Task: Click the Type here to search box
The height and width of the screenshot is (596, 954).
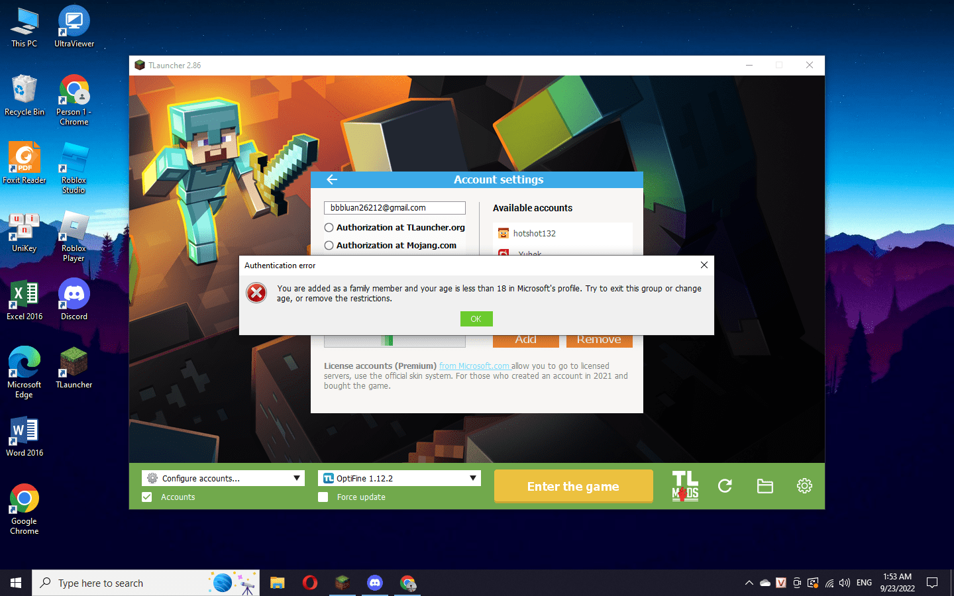Action: [146, 583]
